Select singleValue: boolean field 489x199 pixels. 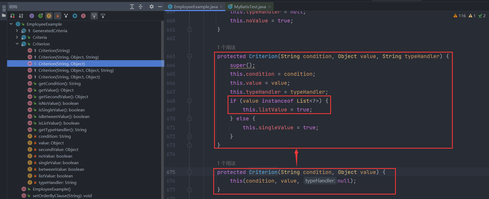coord(58,163)
